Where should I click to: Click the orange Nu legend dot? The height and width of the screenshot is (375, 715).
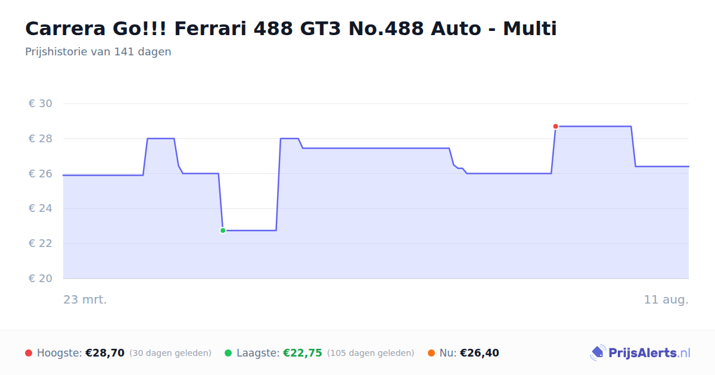(x=431, y=353)
